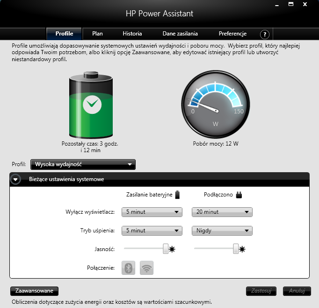Click the 'Pozostały czas: 3 godz.' text
319x308 pixels.
pos(90,144)
